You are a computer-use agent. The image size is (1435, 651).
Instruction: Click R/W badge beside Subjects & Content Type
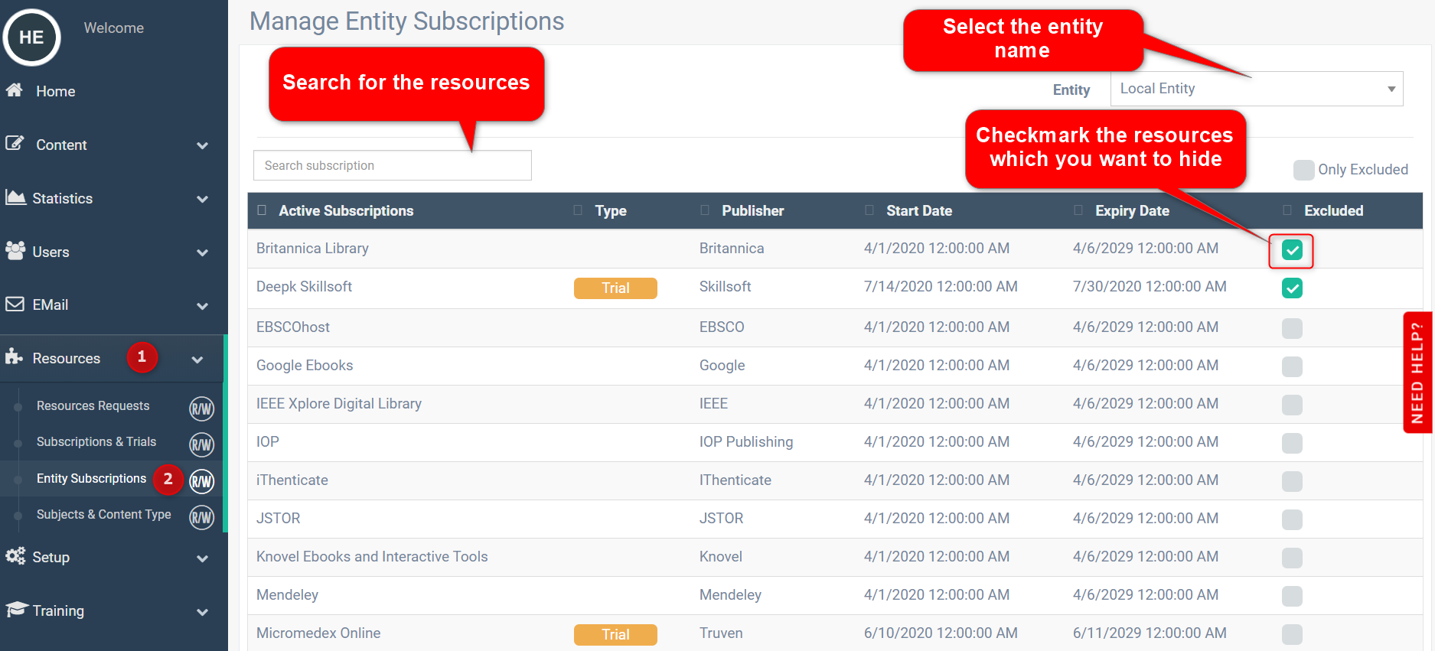tap(201, 518)
